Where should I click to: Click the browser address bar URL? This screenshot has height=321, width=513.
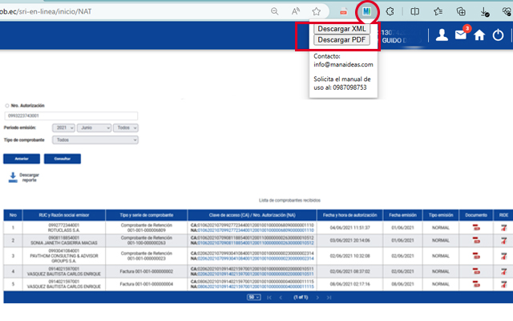[x=46, y=12]
